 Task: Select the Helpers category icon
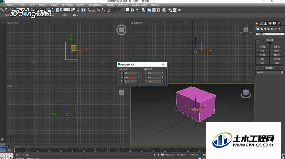272,29
